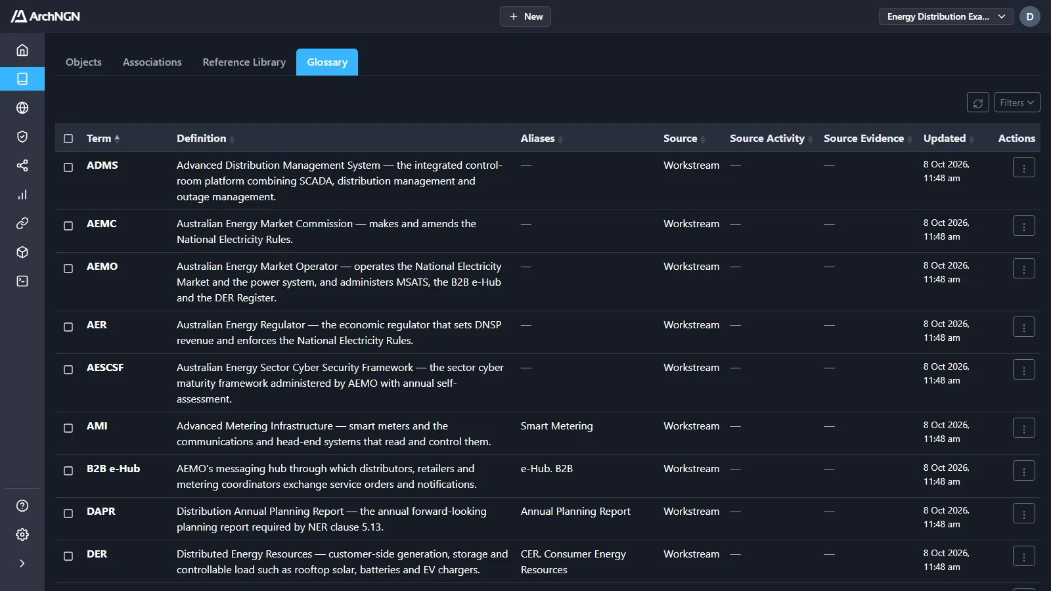Sort the table by the Updated column

tap(949, 139)
